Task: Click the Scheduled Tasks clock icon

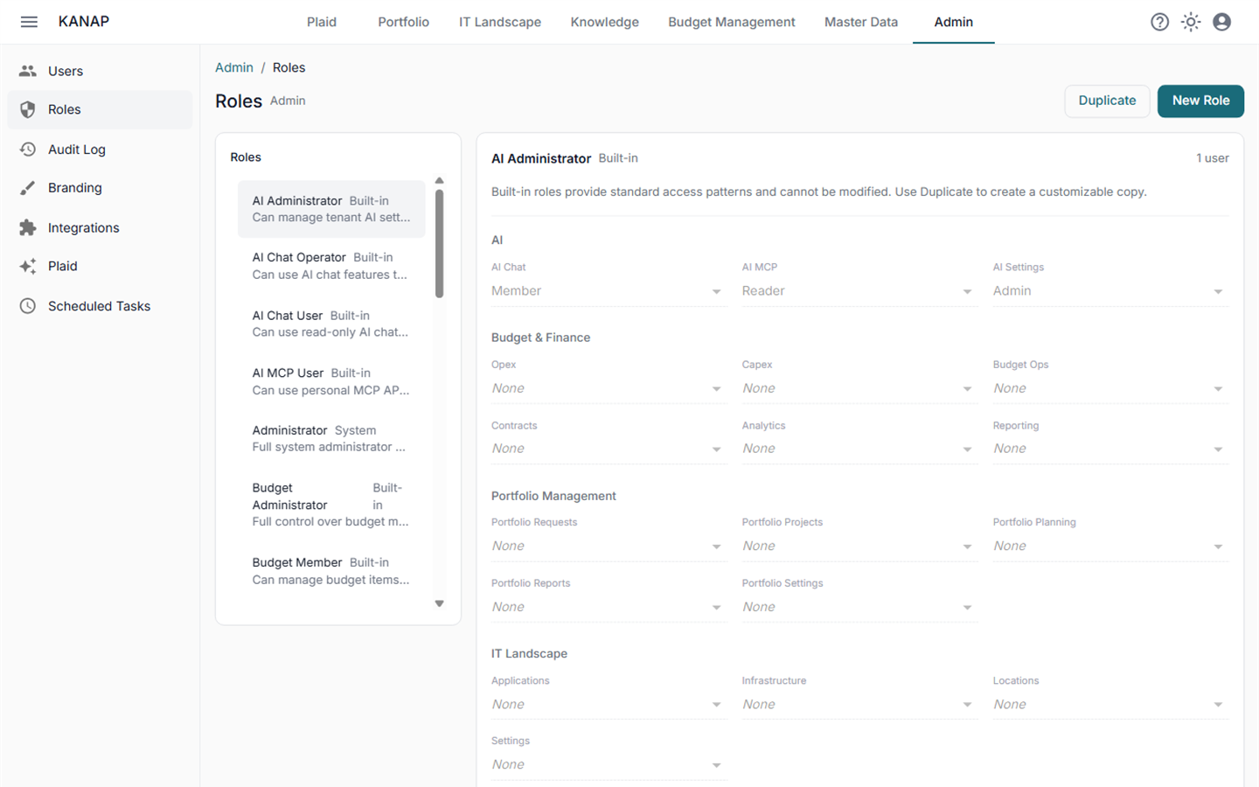Action: click(28, 306)
